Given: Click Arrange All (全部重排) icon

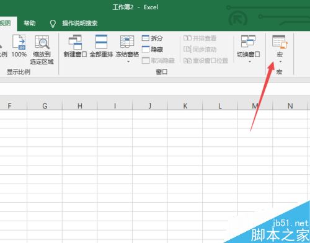Looking at the screenshot, I should [x=101, y=42].
